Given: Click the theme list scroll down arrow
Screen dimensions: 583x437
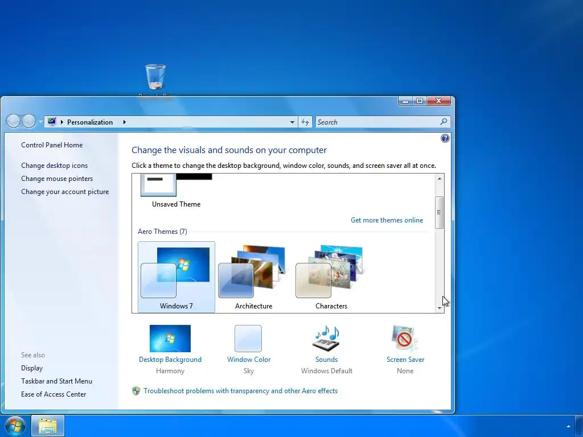Looking at the screenshot, I should click(440, 308).
